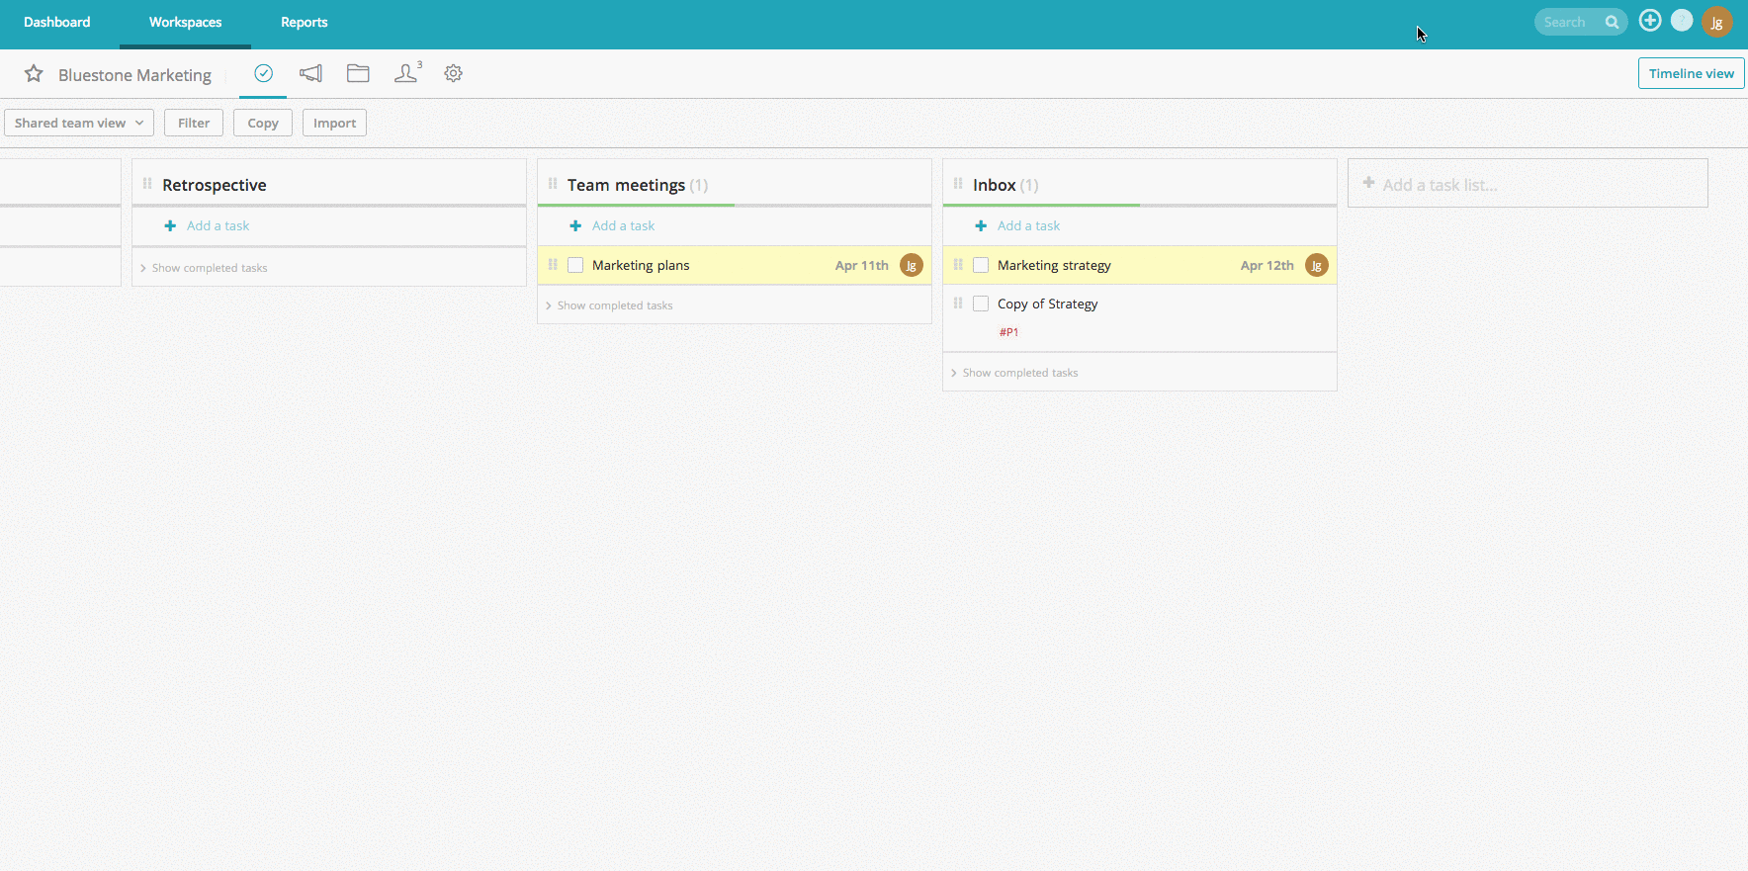Click the Inbox list title
Screen dimensions: 1748x871
click(994, 185)
